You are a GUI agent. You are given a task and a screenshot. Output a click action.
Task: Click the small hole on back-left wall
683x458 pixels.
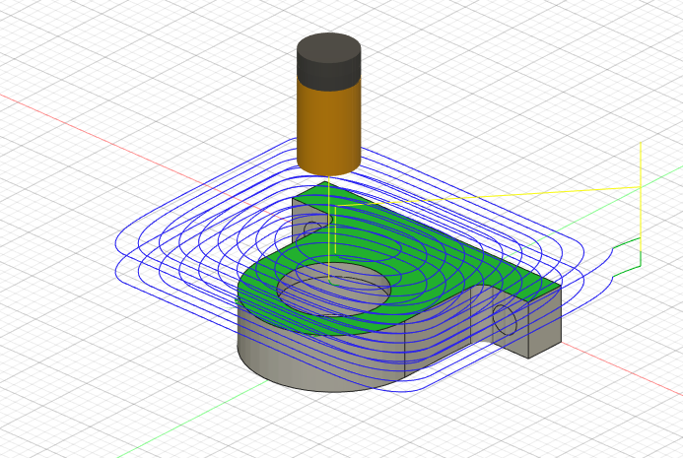pos(311,229)
